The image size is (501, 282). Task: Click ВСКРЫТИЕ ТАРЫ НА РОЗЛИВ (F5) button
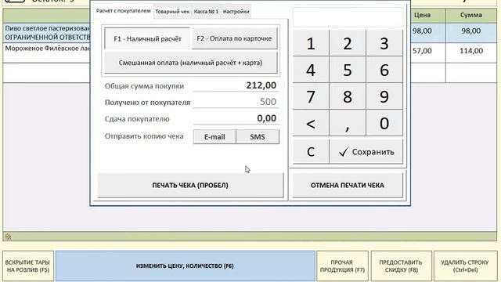click(28, 266)
